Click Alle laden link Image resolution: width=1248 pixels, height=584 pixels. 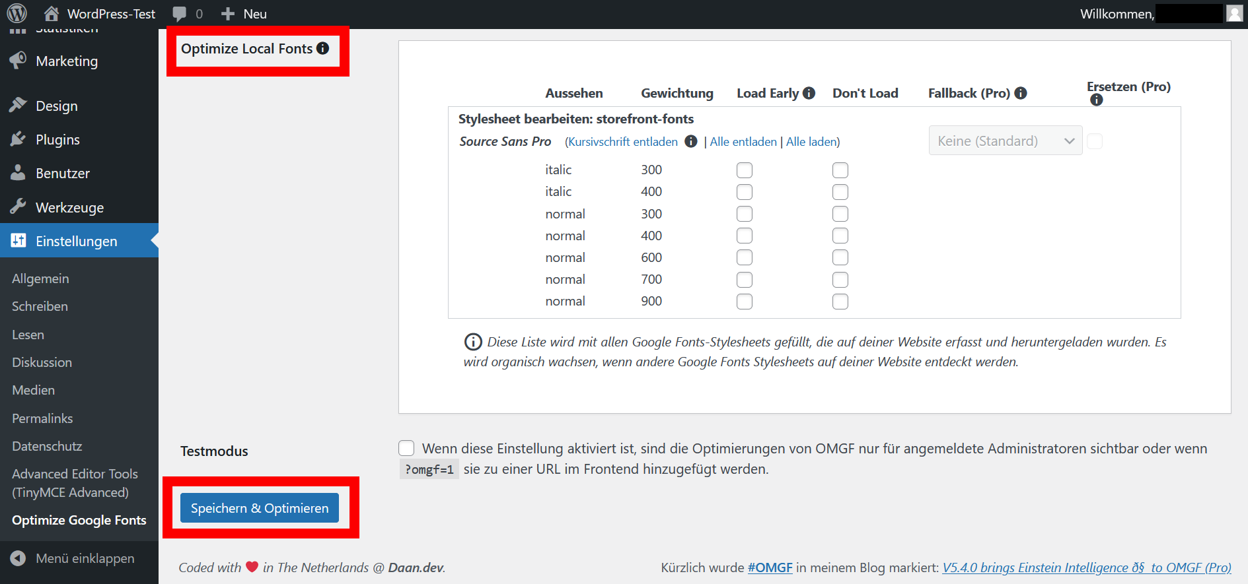click(811, 142)
